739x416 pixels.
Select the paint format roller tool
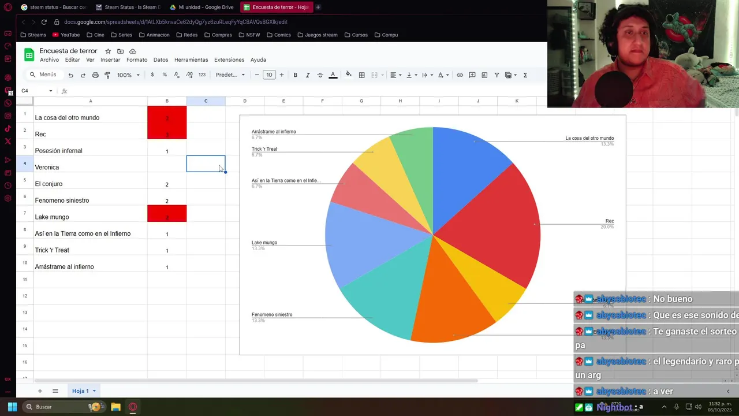pos(107,75)
